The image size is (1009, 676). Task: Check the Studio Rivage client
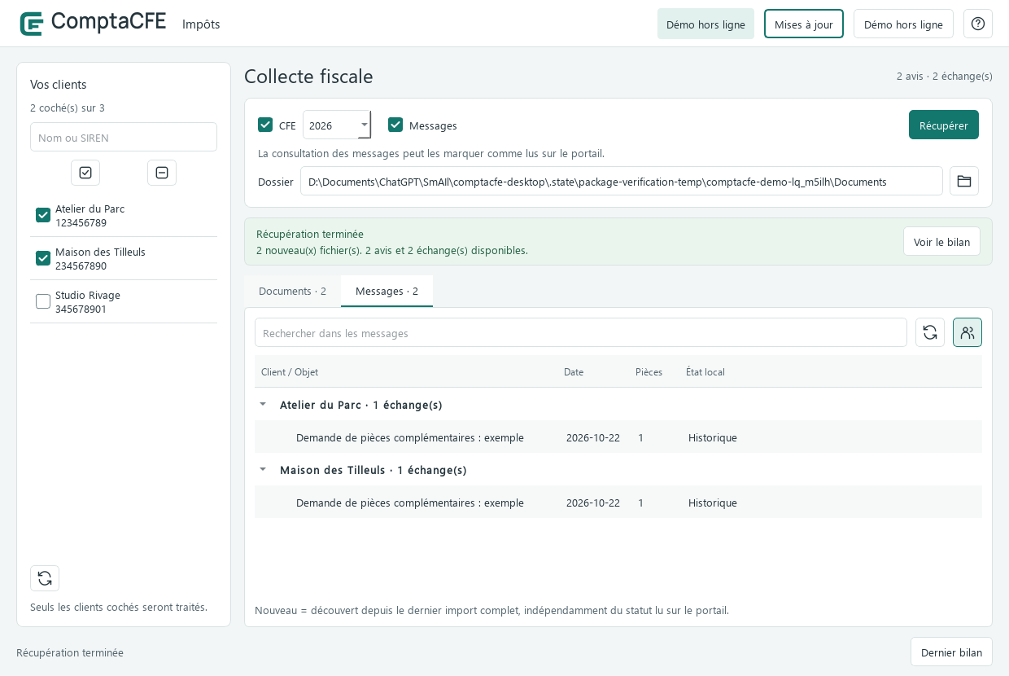pos(43,301)
